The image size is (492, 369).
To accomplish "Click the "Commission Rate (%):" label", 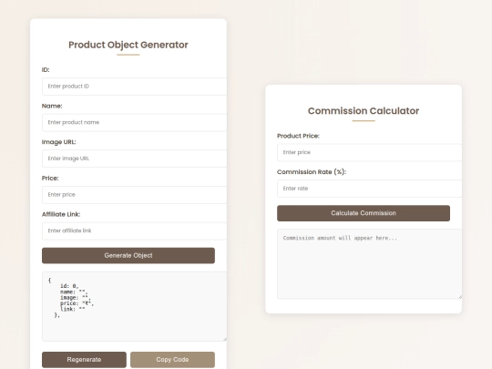I will click(312, 172).
